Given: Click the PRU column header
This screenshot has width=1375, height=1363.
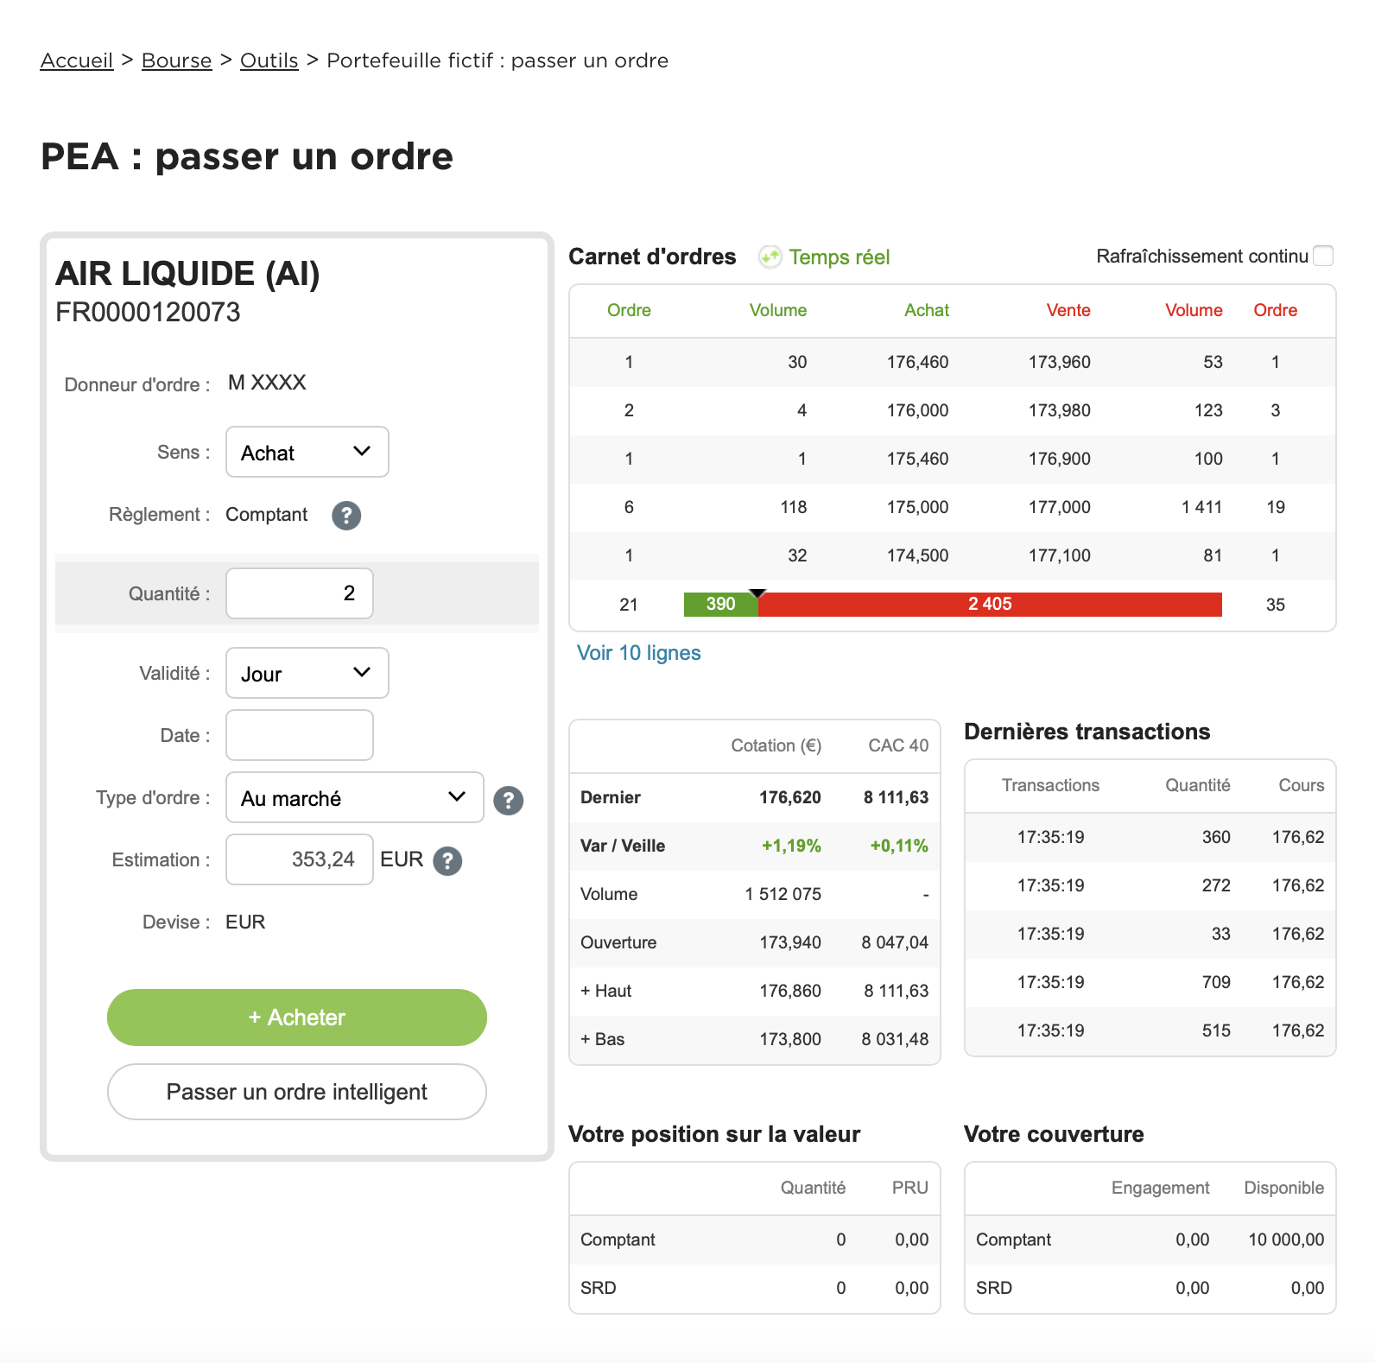Looking at the screenshot, I should (x=910, y=1188).
